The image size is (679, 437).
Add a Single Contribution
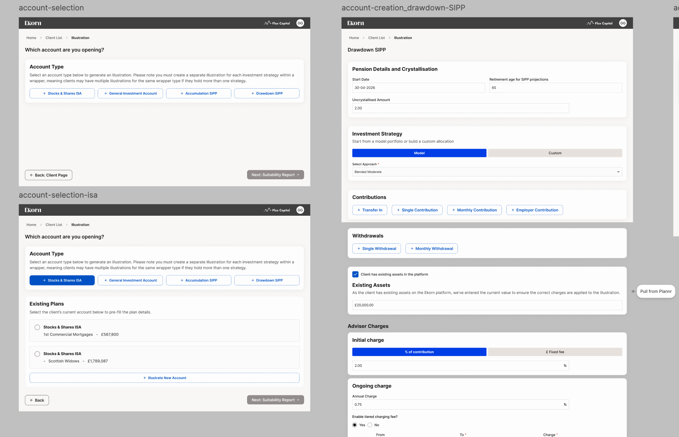tap(417, 210)
